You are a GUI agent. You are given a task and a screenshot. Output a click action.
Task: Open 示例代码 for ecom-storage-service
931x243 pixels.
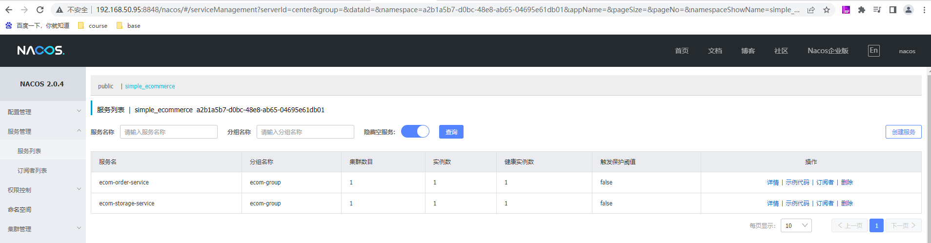pos(797,203)
